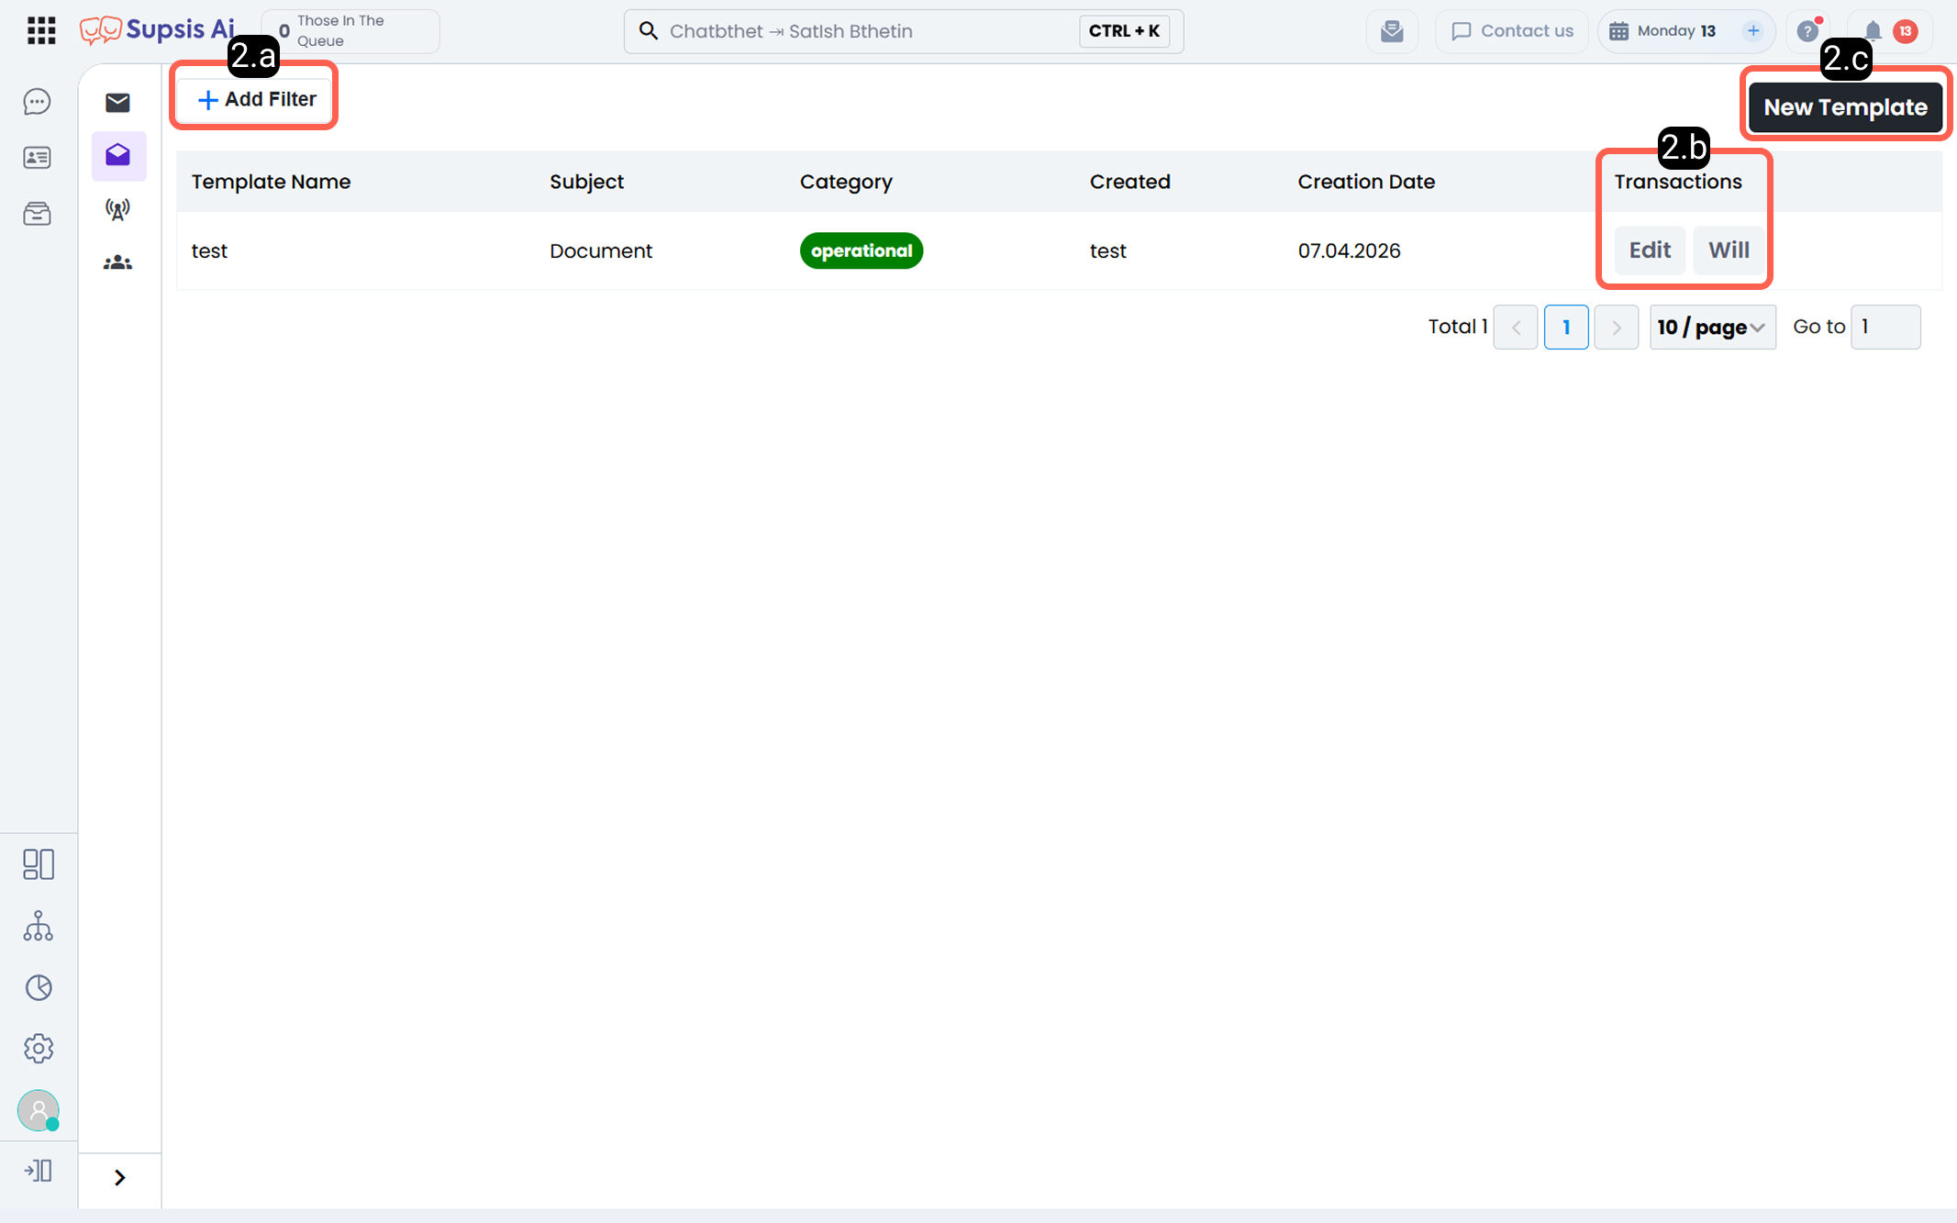
Task: Click Those In The Queue indicator
Action: point(350,31)
